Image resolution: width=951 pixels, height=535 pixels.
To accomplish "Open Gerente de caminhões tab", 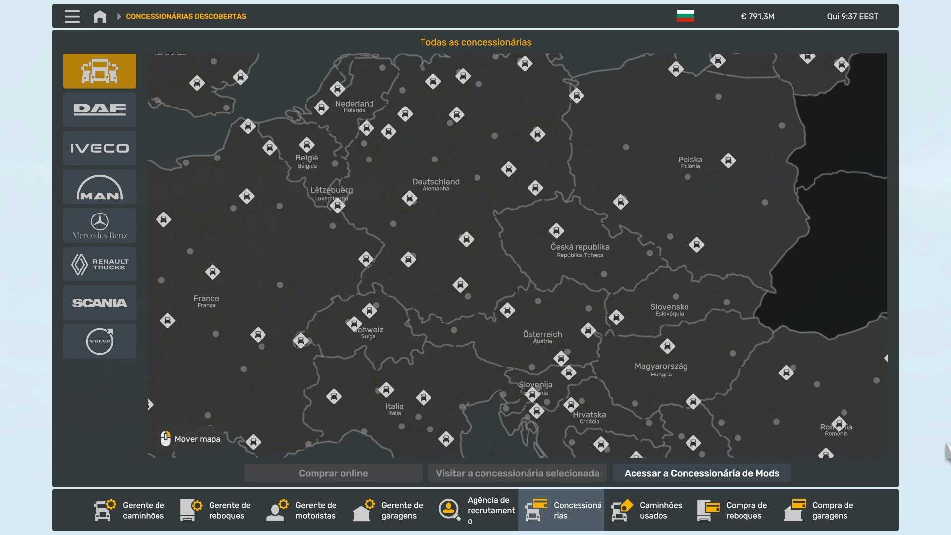I will (129, 510).
